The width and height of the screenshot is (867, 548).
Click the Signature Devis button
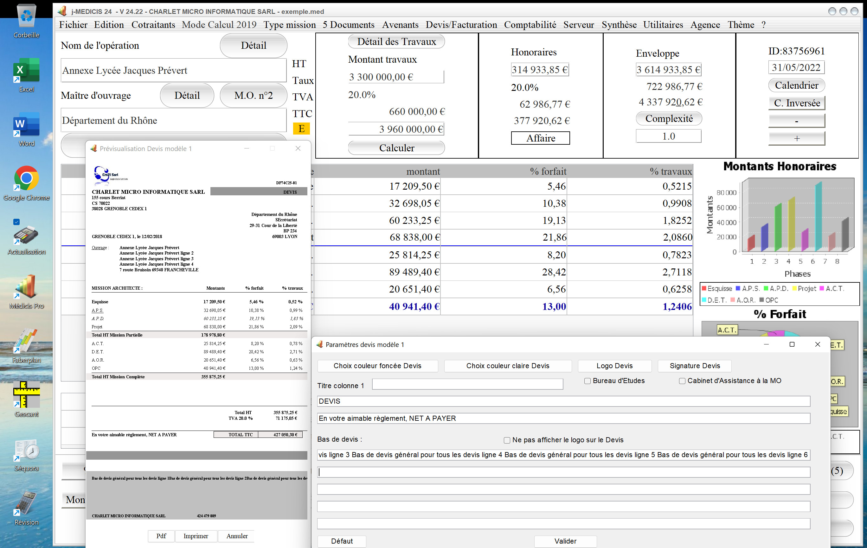pos(695,366)
